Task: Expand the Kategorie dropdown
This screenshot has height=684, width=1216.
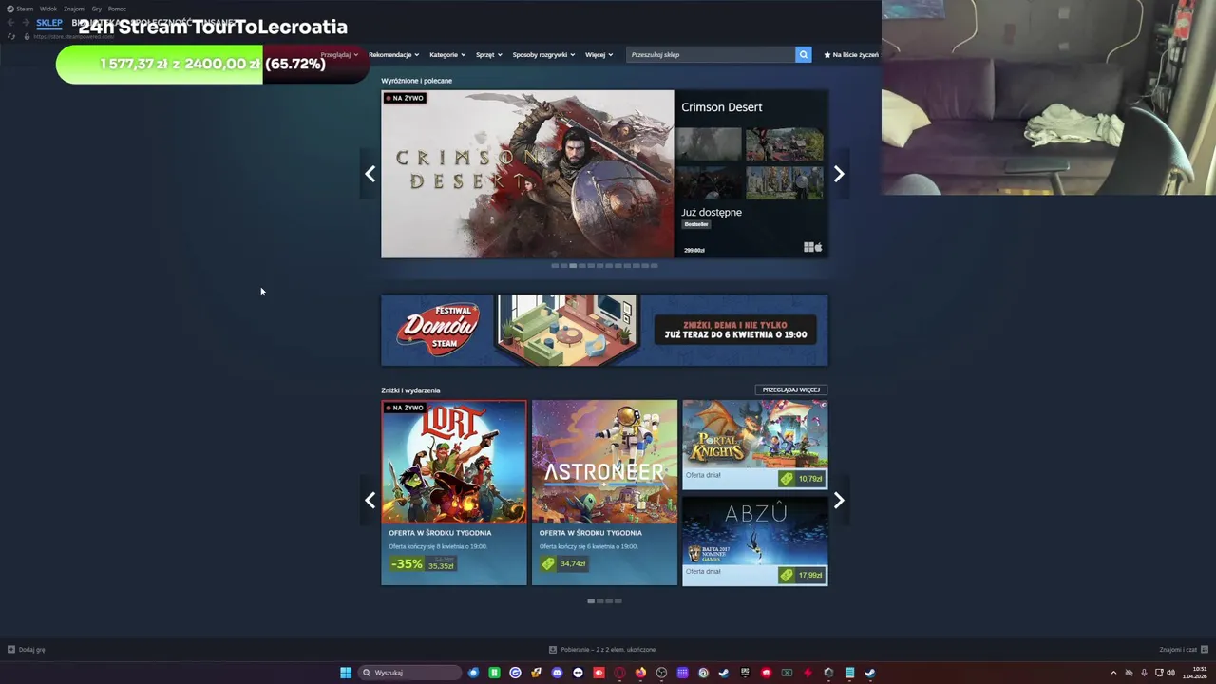Action: (446, 55)
